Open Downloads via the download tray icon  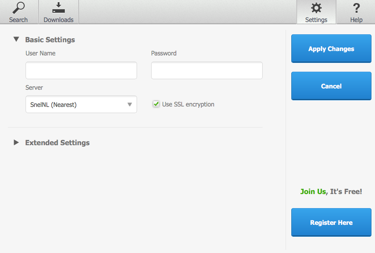[x=59, y=8]
